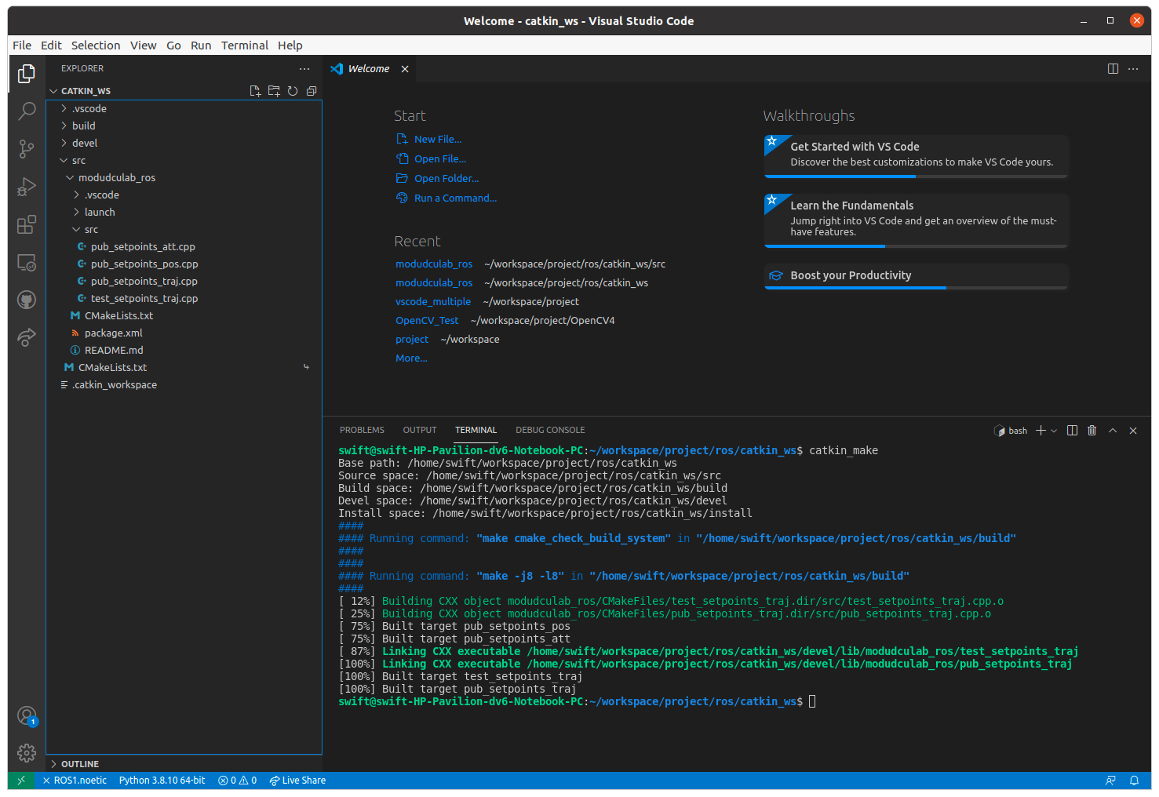Click the New File... link
Screen dimensions: 1159x797
438,139
